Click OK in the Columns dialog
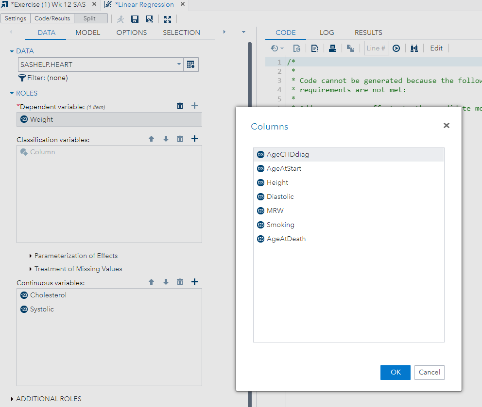 (395, 372)
